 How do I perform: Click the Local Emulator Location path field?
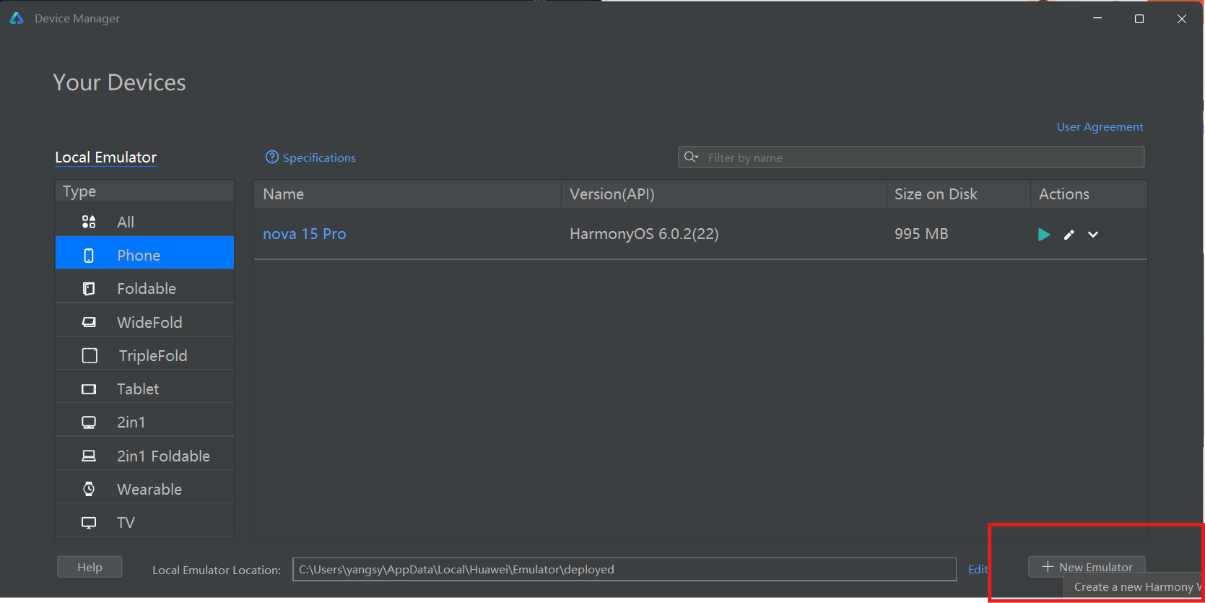pyautogui.click(x=625, y=569)
